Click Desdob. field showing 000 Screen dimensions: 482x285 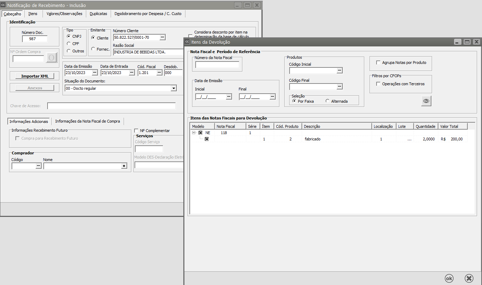[173, 73]
